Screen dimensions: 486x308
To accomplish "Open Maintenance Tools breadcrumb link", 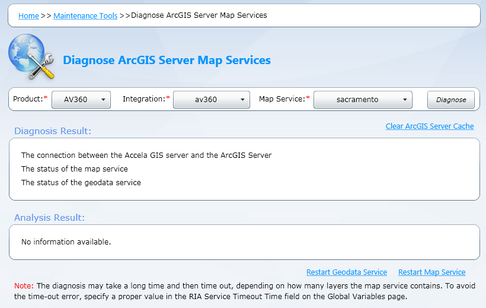I will [85, 15].
